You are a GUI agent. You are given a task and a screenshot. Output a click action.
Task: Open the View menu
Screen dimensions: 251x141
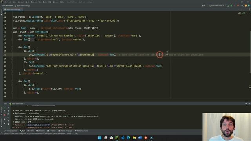15,2
